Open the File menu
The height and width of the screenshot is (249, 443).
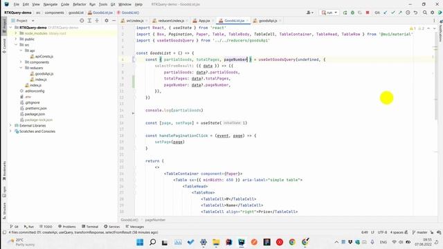17,5
